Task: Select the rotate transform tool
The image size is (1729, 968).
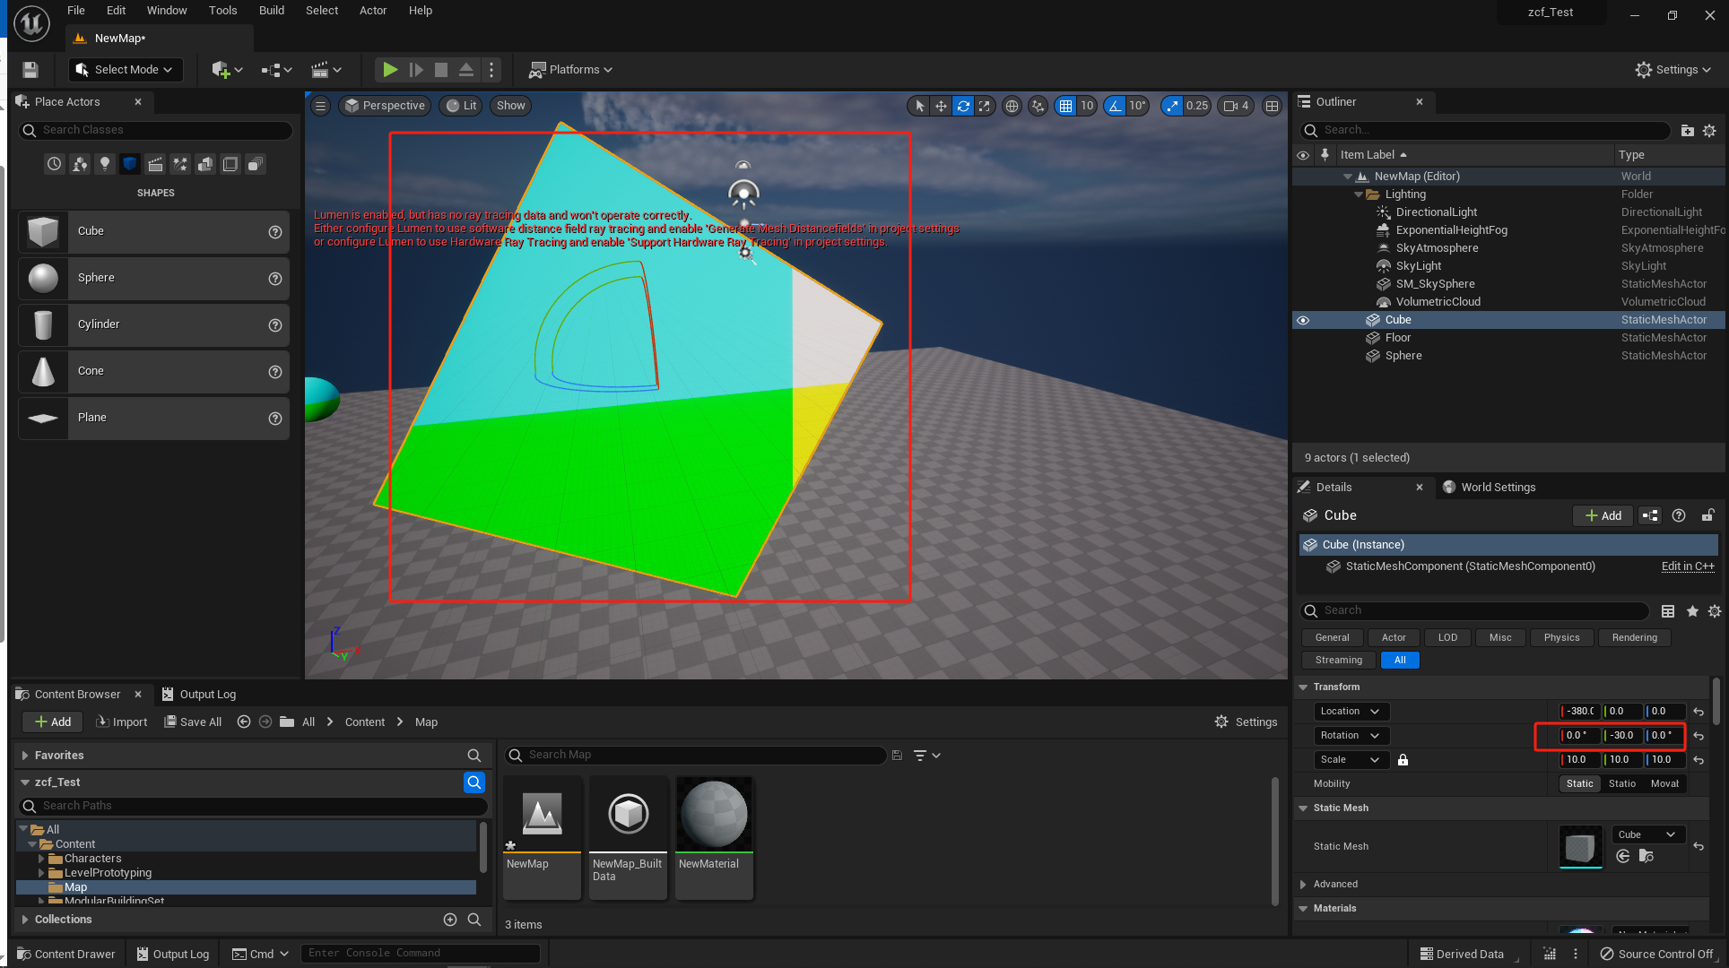Action: click(963, 106)
